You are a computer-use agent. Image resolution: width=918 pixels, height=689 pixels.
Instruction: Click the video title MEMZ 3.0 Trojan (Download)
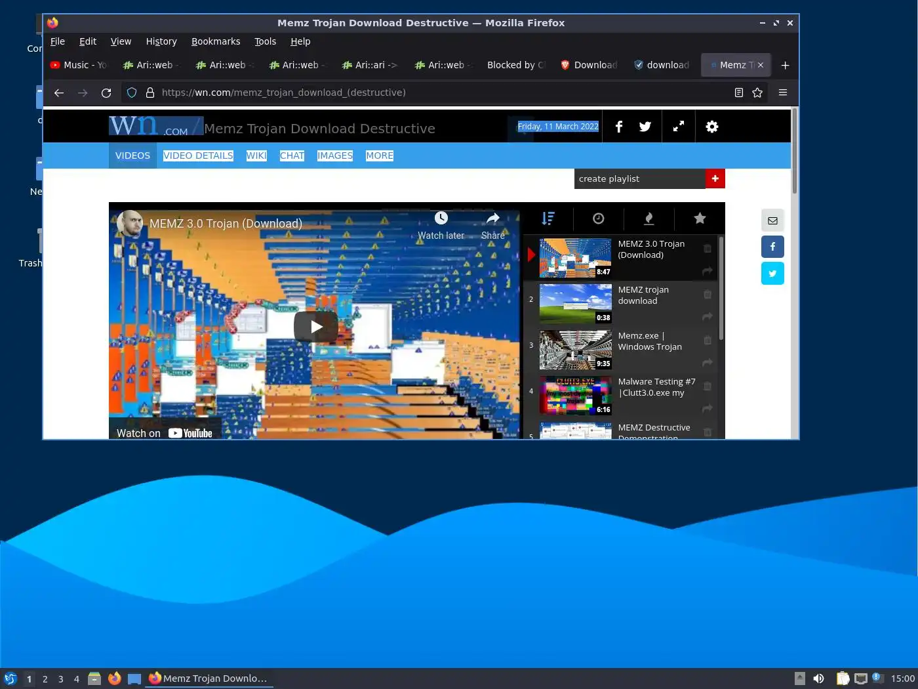[226, 224]
